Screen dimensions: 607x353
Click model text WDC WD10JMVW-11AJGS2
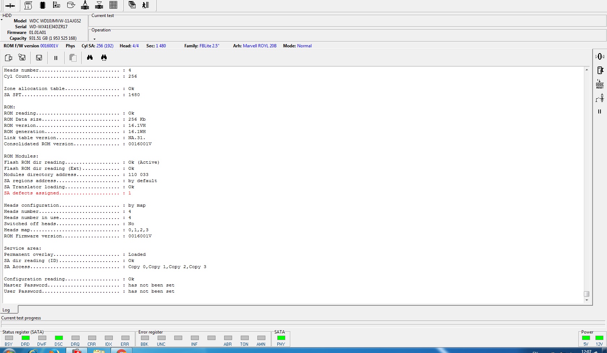pyautogui.click(x=55, y=21)
